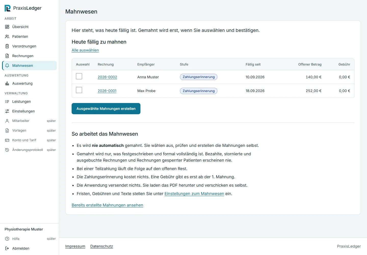The height and width of the screenshot is (255, 367).
Task: Click the Fällig seit column header
Action: [x=253, y=65]
